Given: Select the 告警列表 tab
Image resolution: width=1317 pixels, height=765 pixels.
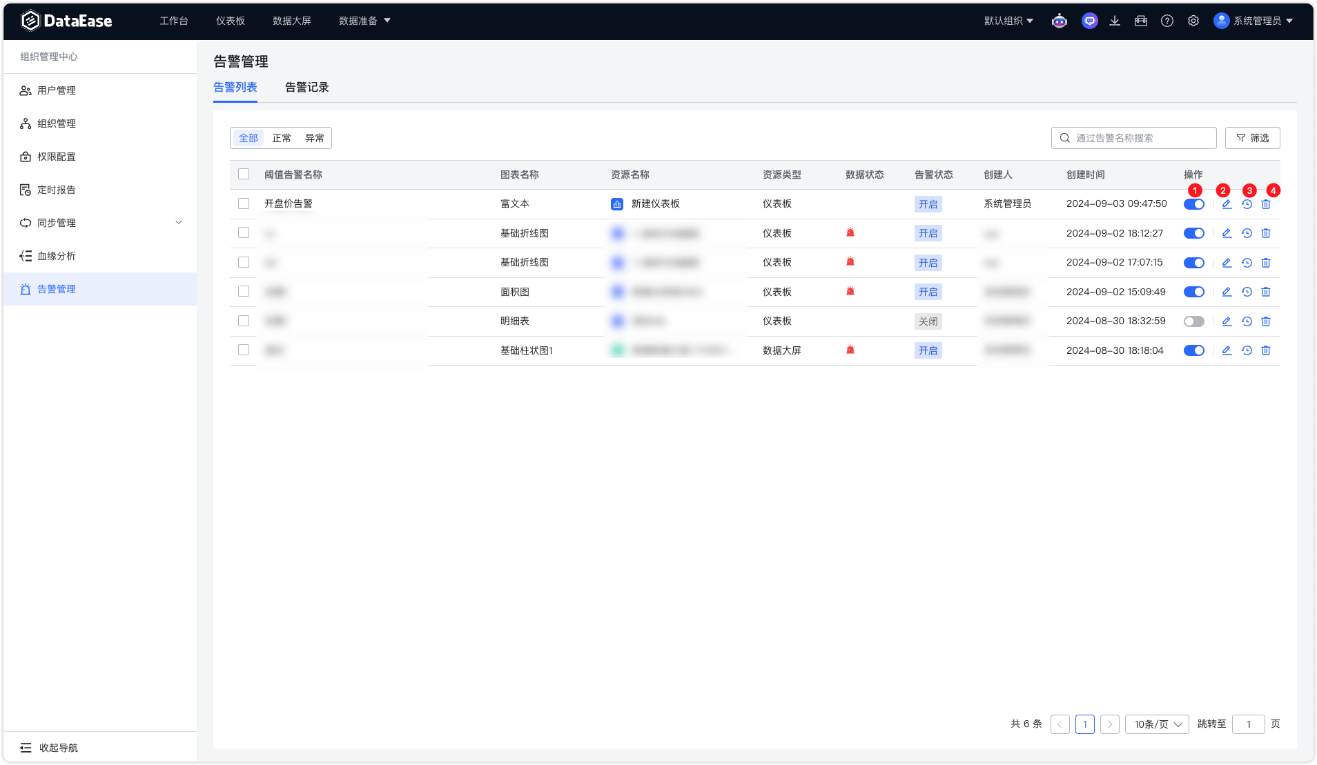Looking at the screenshot, I should (x=235, y=88).
